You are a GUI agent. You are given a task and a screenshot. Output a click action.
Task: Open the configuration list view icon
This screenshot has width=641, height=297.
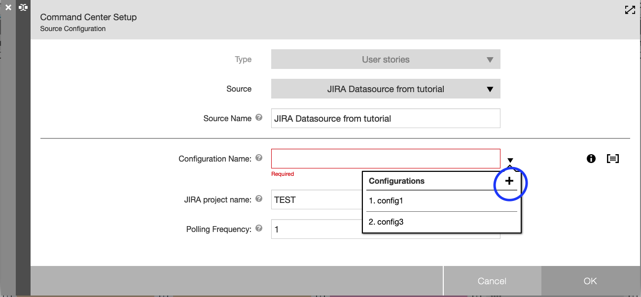[613, 159]
